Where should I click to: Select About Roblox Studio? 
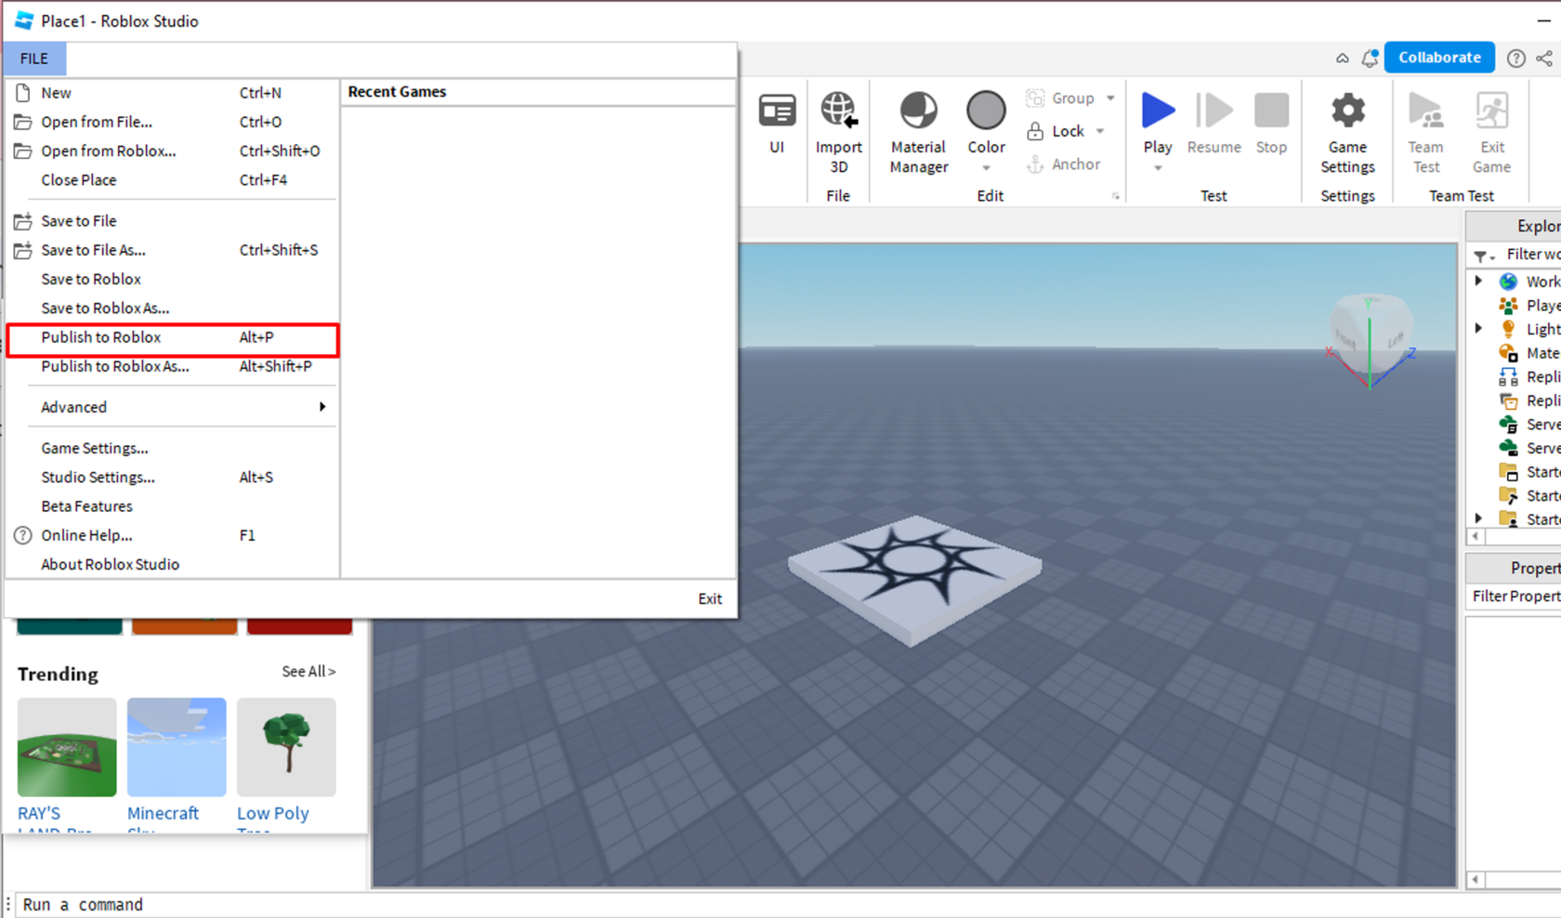click(172, 564)
